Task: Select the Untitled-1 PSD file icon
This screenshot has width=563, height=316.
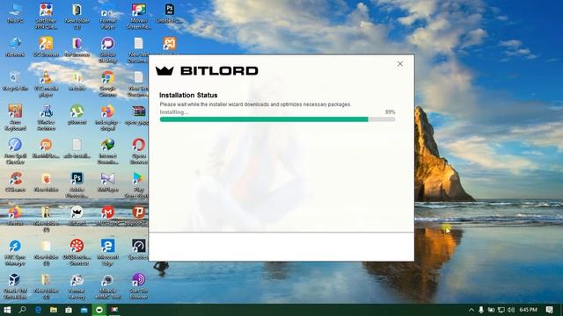Action: [170, 14]
